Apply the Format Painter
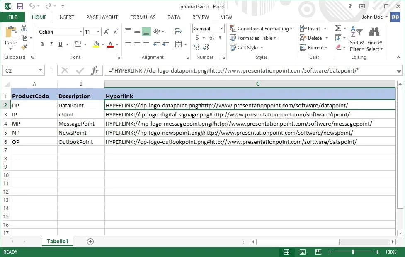 point(24,46)
